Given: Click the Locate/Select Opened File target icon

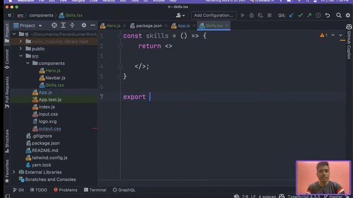Looking at the screenshot, I should 54,25.
